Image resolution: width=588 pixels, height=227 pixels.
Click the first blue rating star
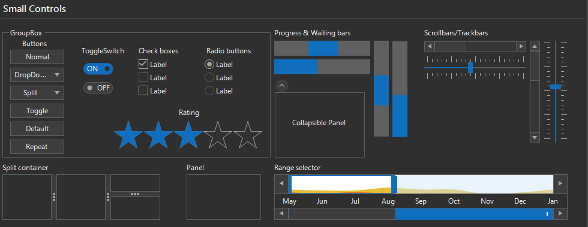click(x=128, y=135)
